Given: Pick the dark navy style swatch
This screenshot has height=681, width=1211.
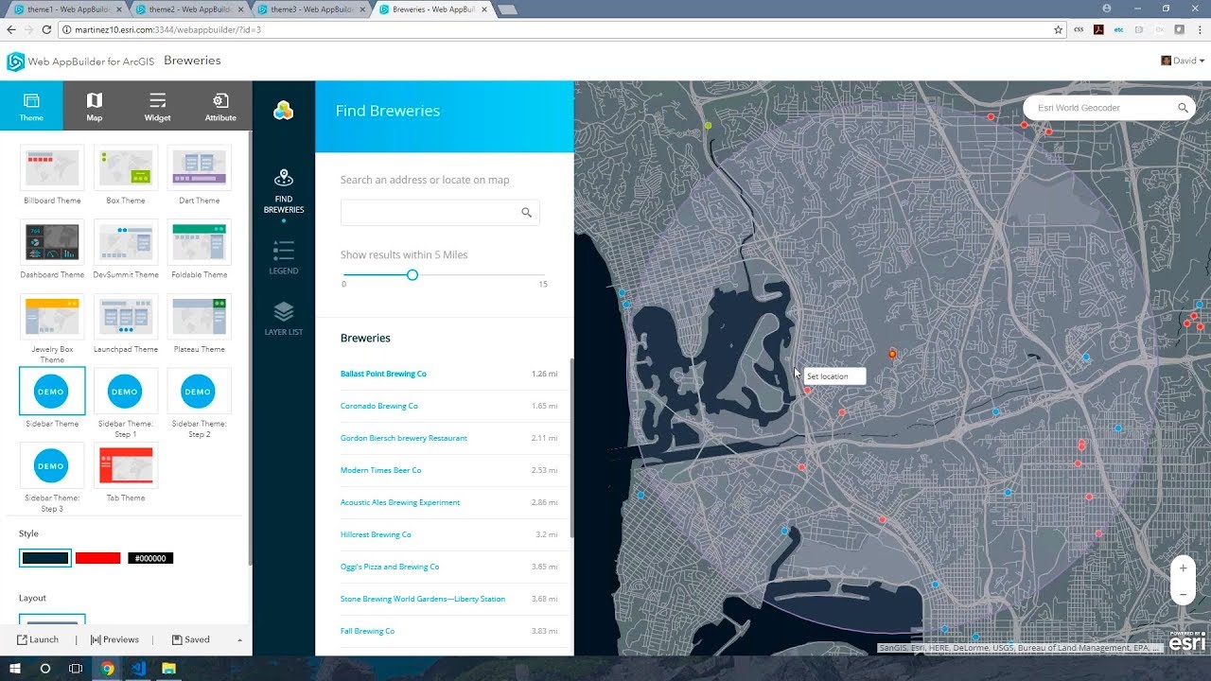Looking at the screenshot, I should pyautogui.click(x=45, y=558).
